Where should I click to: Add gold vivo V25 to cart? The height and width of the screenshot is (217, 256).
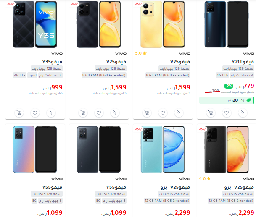pos(147,112)
